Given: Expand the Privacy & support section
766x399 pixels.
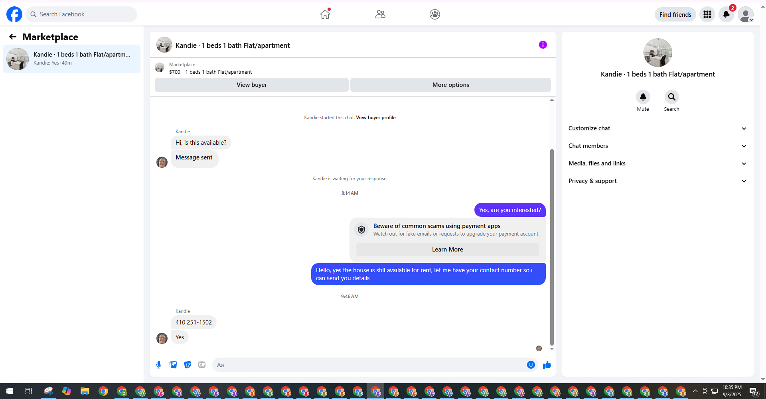Looking at the screenshot, I should click(657, 181).
